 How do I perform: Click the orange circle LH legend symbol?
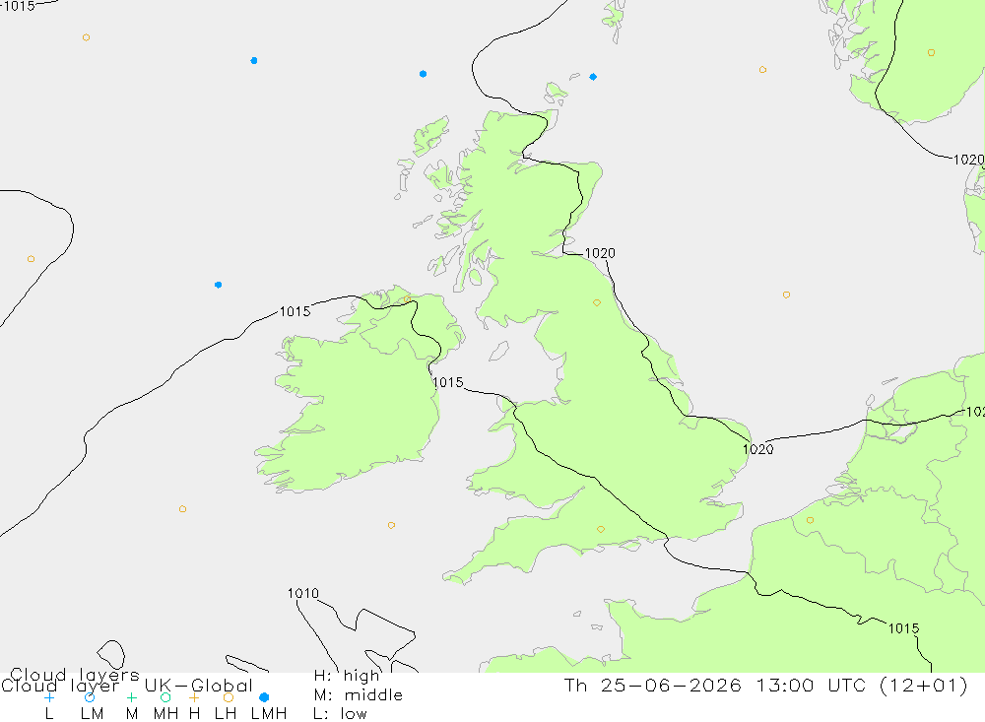(229, 697)
